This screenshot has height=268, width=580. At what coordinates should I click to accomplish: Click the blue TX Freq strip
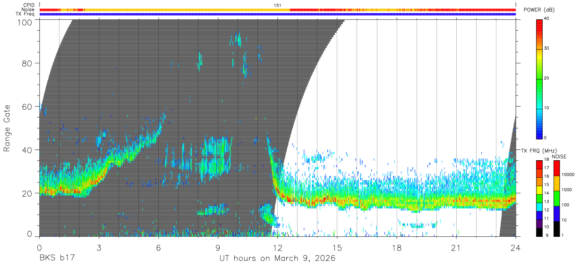277,14
